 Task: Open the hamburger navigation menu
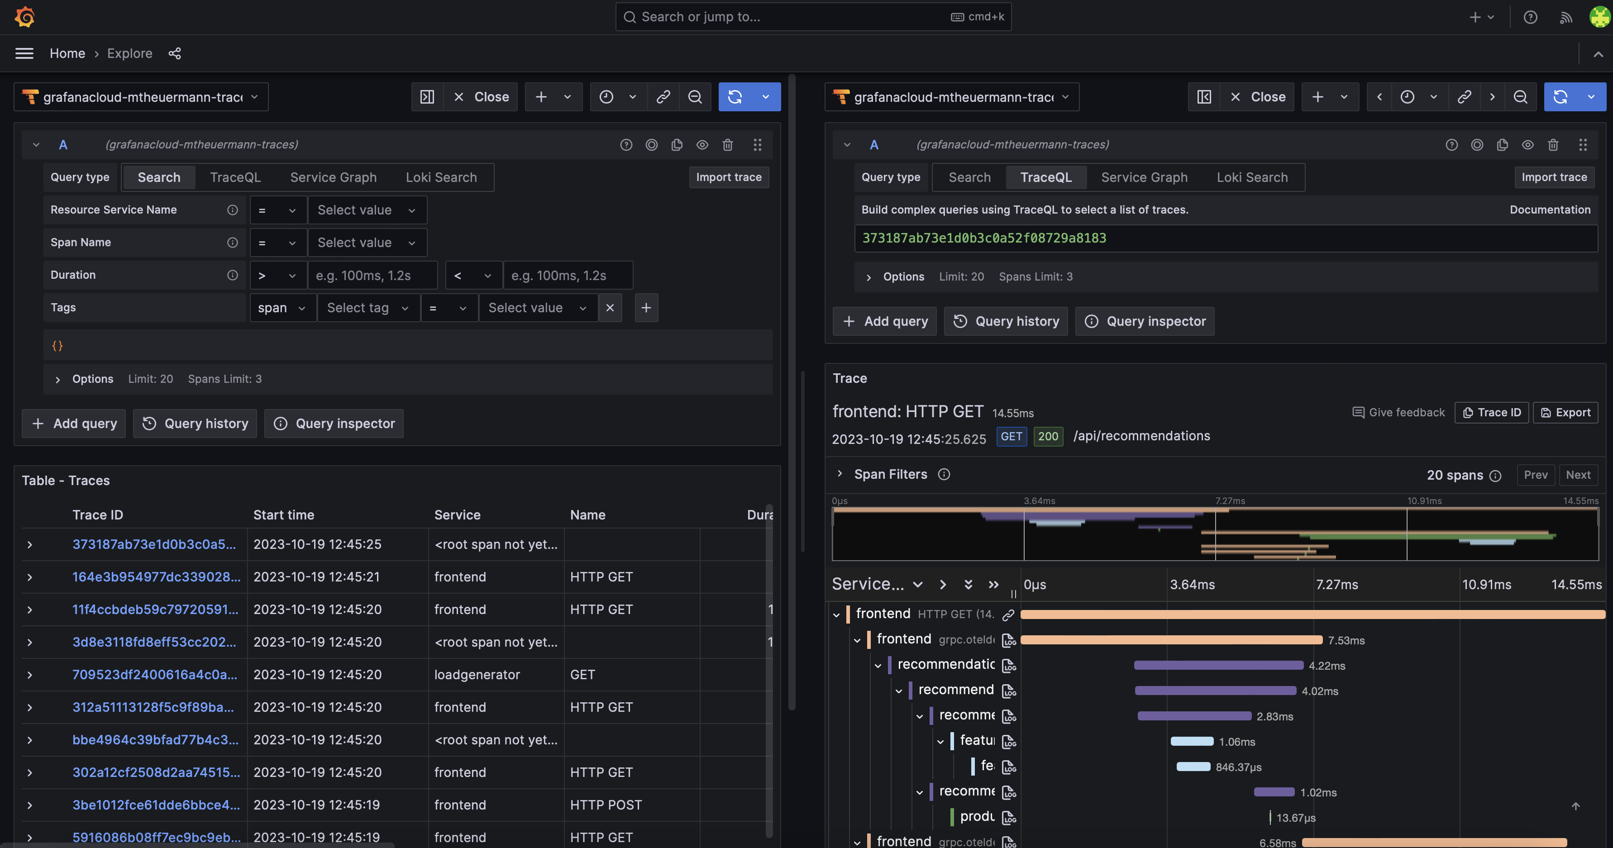click(x=24, y=53)
